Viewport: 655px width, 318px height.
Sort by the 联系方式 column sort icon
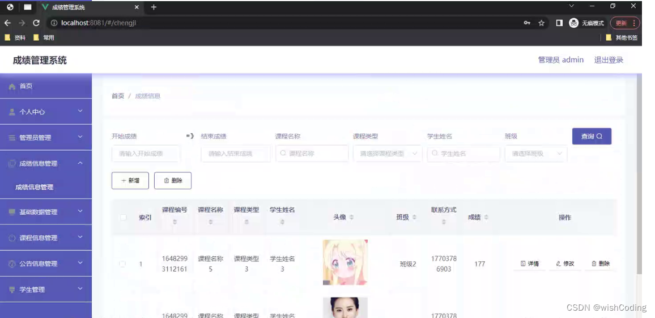[444, 222]
